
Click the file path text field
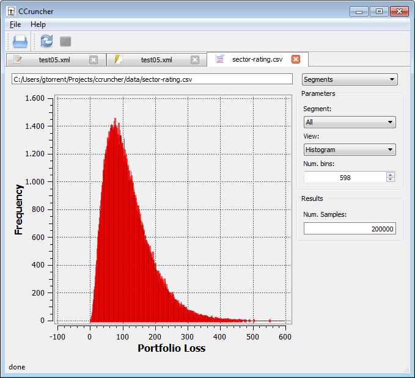[152, 79]
